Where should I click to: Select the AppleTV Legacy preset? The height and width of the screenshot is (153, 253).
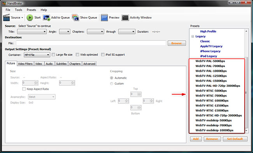pos(211,46)
